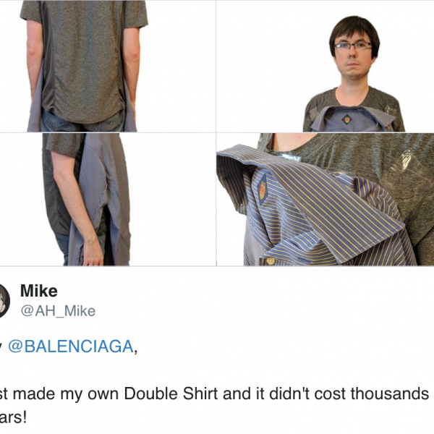Viewport: 434px width, 434px height.
Task: Click the display name Mike
Action: [39, 291]
